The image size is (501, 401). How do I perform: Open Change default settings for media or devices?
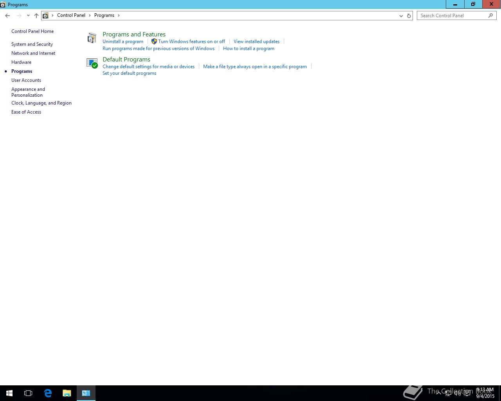148,67
